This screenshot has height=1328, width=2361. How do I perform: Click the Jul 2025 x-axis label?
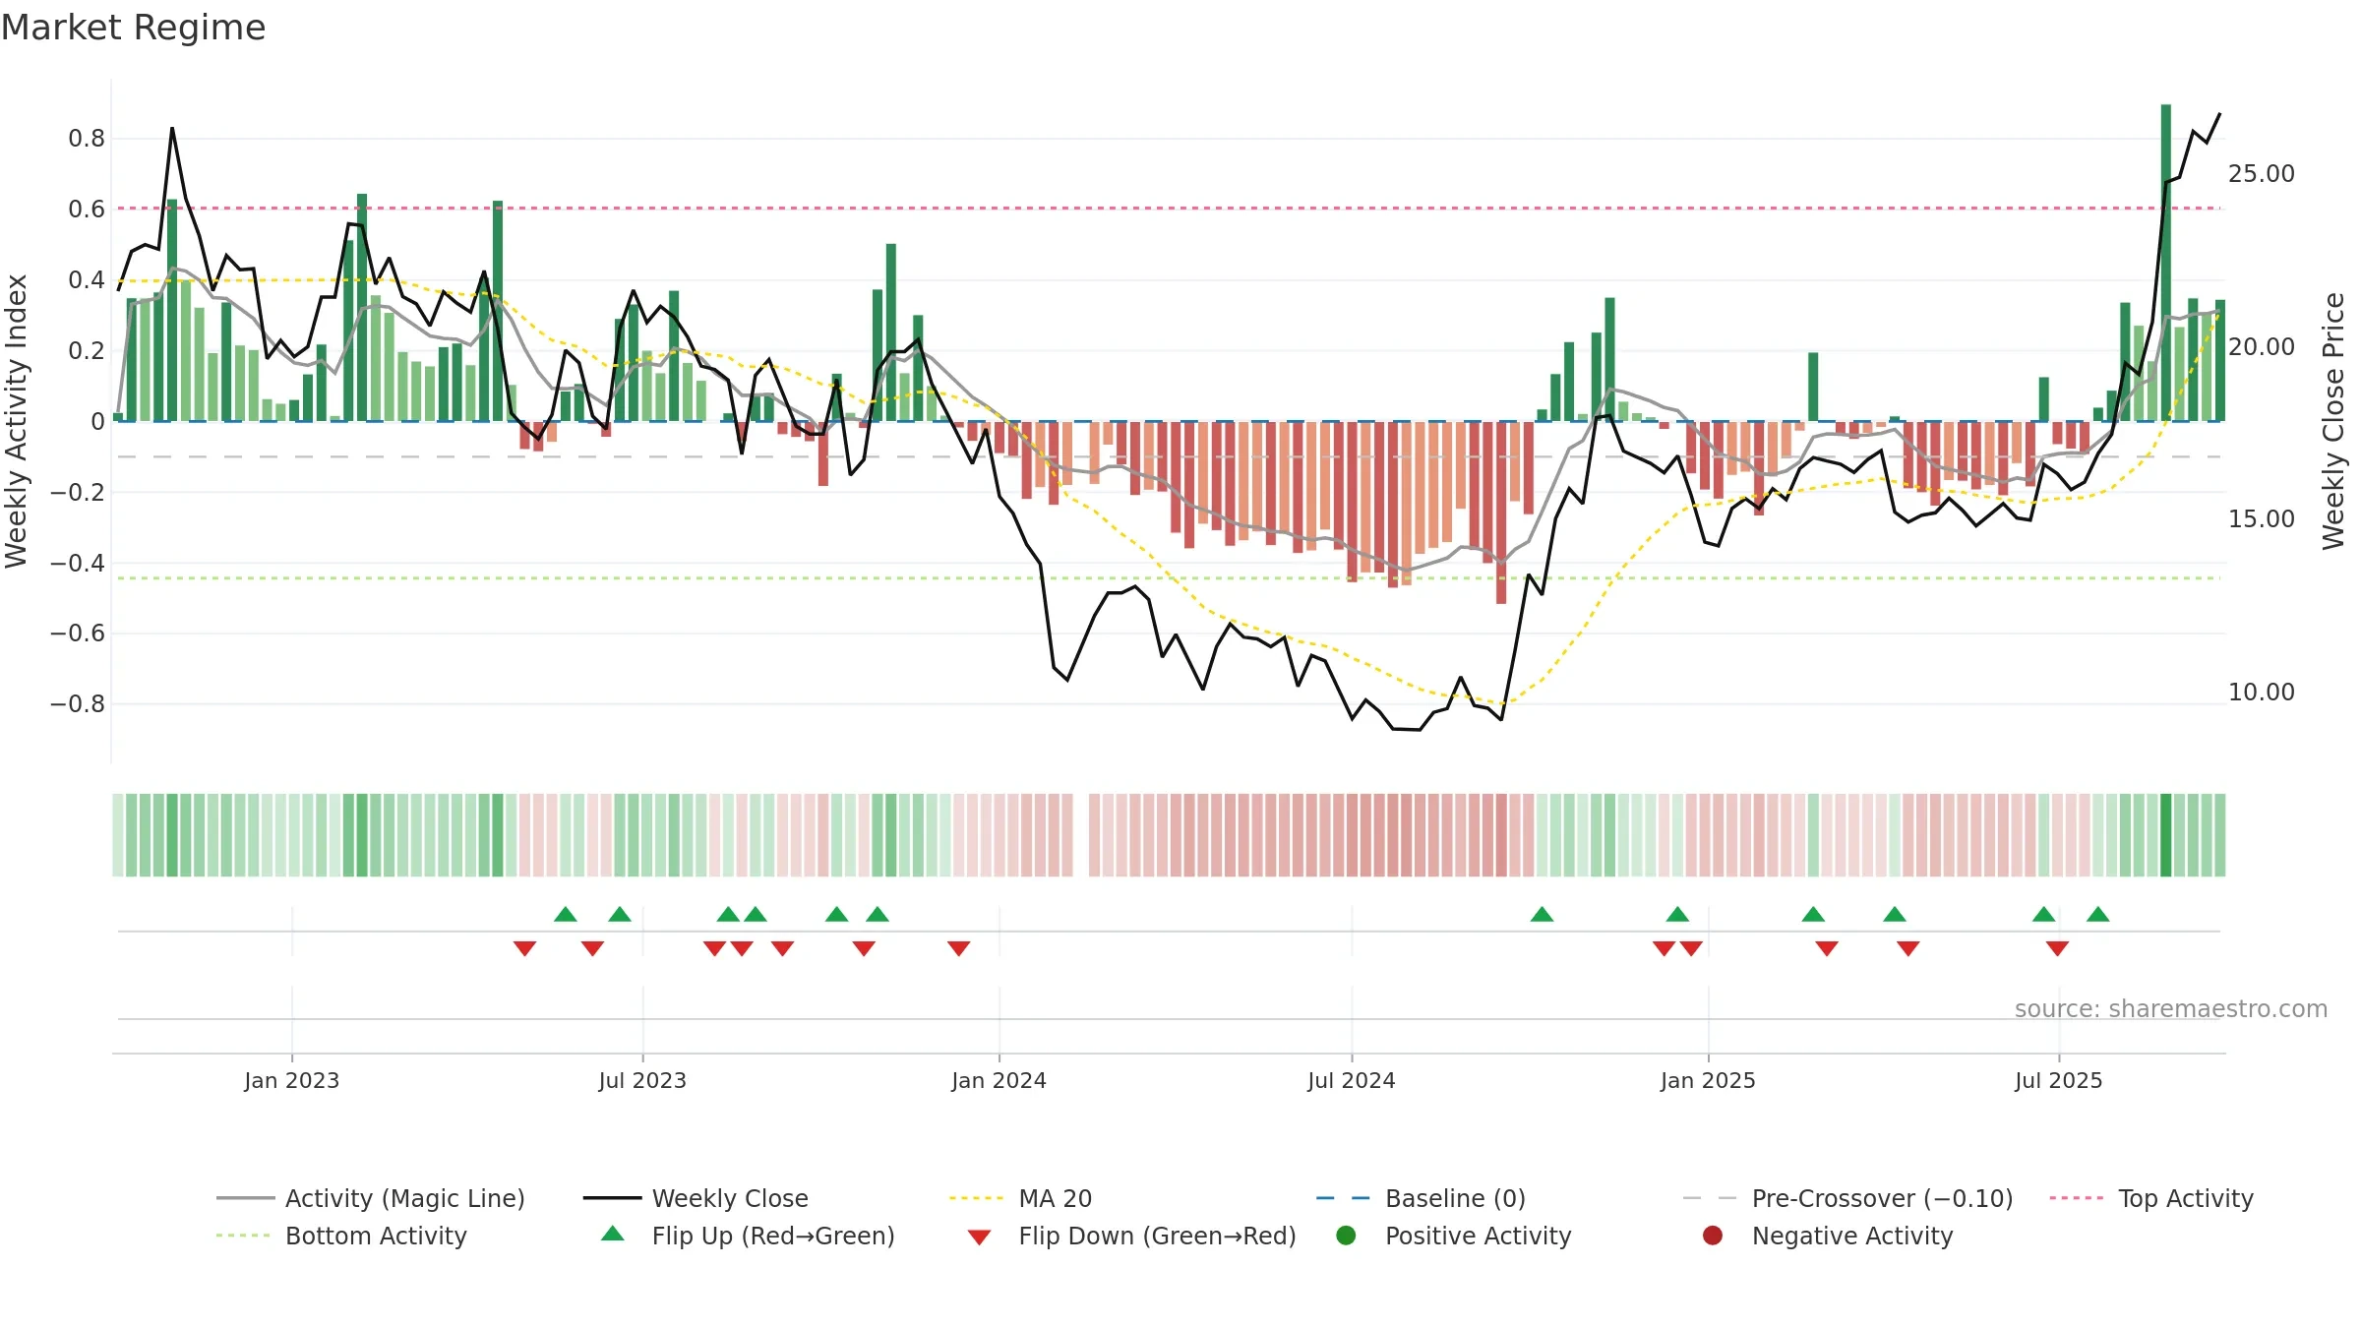click(x=2058, y=1081)
